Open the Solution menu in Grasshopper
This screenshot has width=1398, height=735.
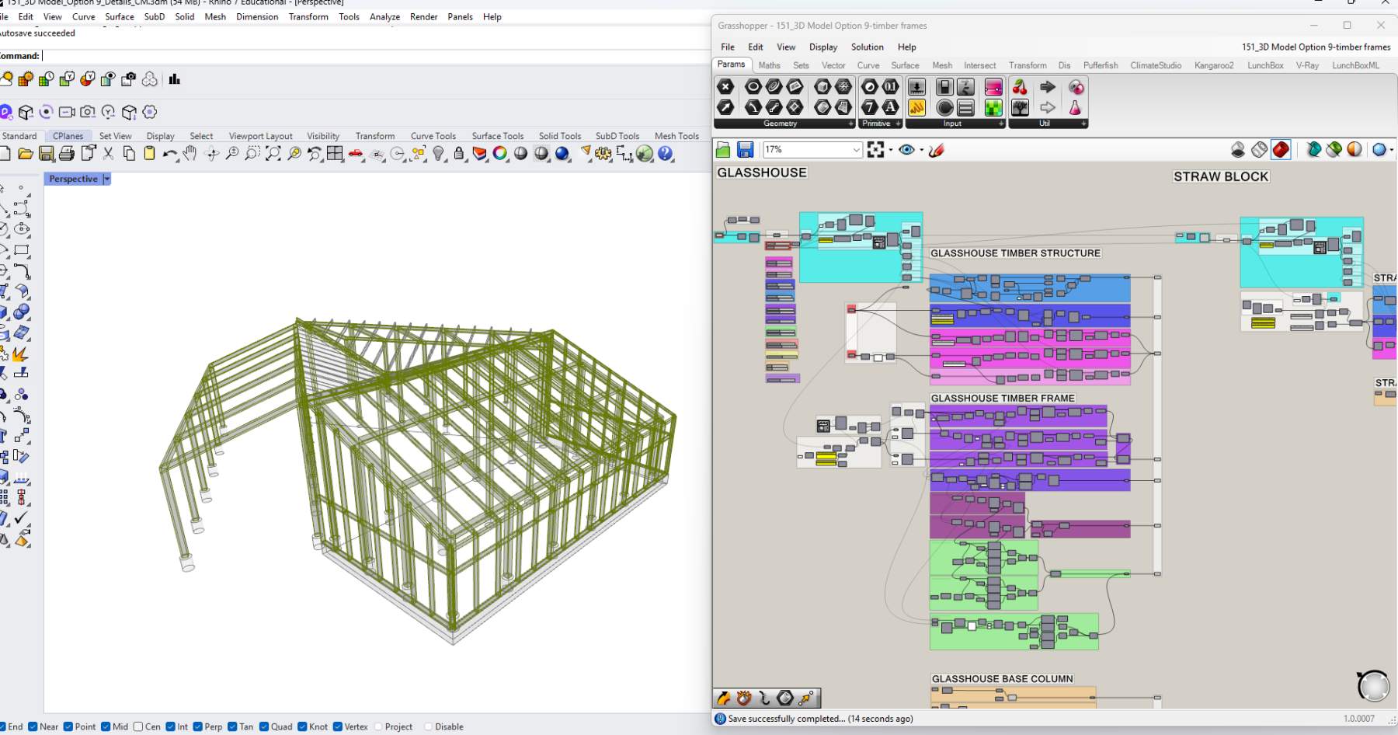click(x=867, y=47)
